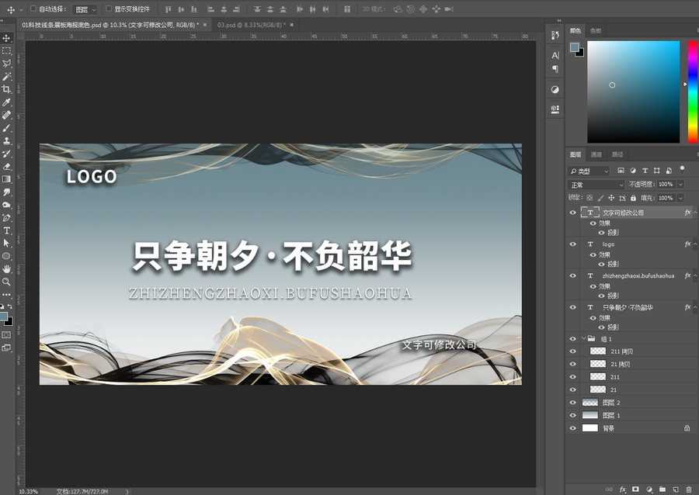
Task: Switch to the 03.psd document tab
Action: (252, 25)
